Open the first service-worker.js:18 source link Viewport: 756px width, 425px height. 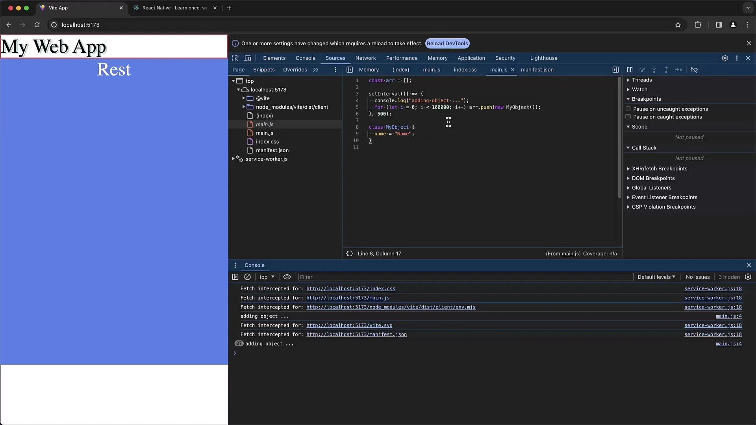[713, 289]
